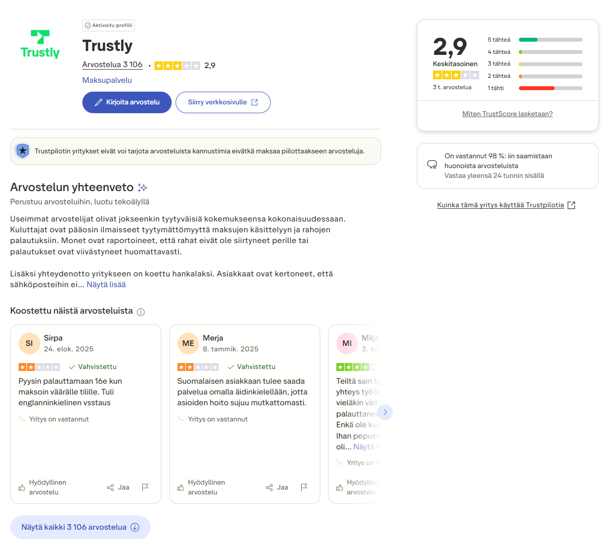Click the Arvostelua 3 106 link
Image resolution: width=613 pixels, height=541 pixels.
[x=112, y=64]
